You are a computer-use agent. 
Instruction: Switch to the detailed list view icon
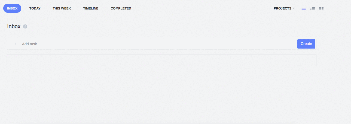coord(312,8)
